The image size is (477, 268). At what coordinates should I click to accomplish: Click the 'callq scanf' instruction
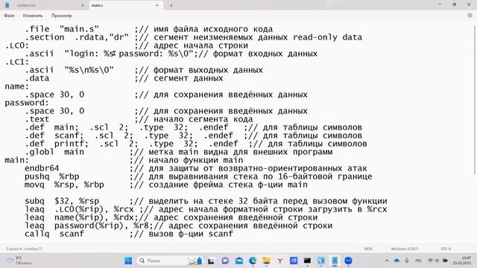(54, 234)
